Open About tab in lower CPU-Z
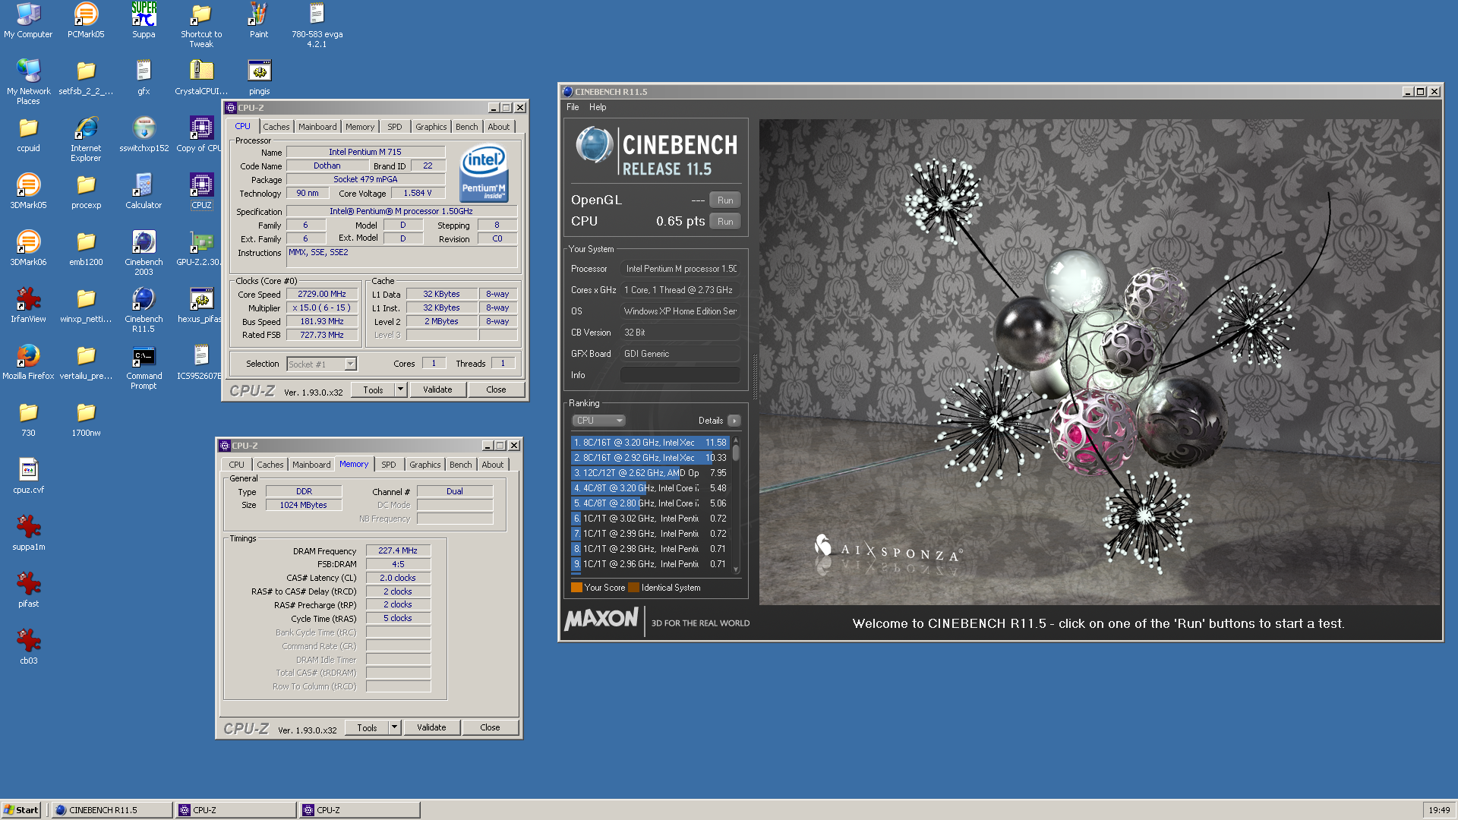This screenshot has width=1458, height=820. tap(492, 465)
